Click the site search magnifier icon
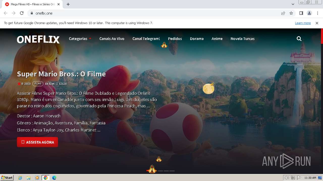Image resolution: width=323 pixels, height=181 pixels. coord(299,39)
